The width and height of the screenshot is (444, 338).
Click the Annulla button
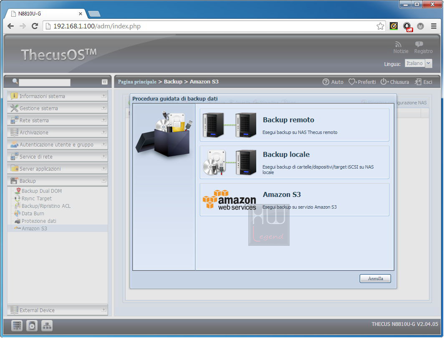point(375,278)
